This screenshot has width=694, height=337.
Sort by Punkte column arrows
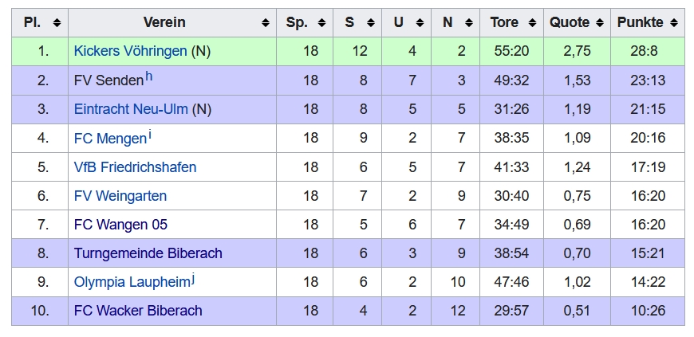[674, 23]
